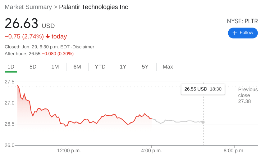Open the Disclaimer link
265x160 pixels.
click(x=83, y=47)
